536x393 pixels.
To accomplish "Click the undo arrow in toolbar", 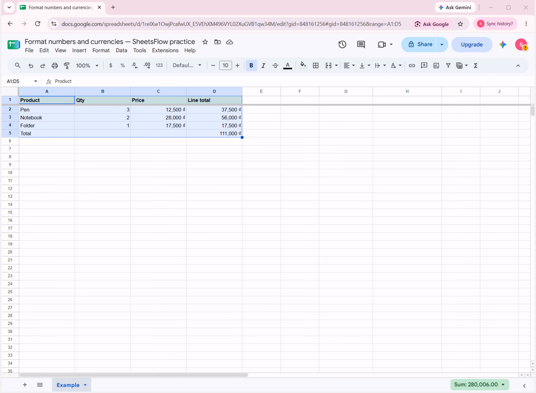I will tap(31, 66).
